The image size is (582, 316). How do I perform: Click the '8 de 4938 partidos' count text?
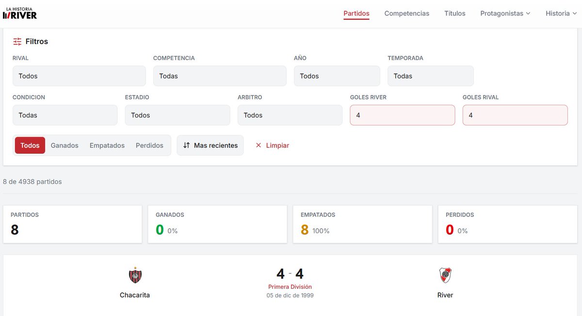point(32,182)
